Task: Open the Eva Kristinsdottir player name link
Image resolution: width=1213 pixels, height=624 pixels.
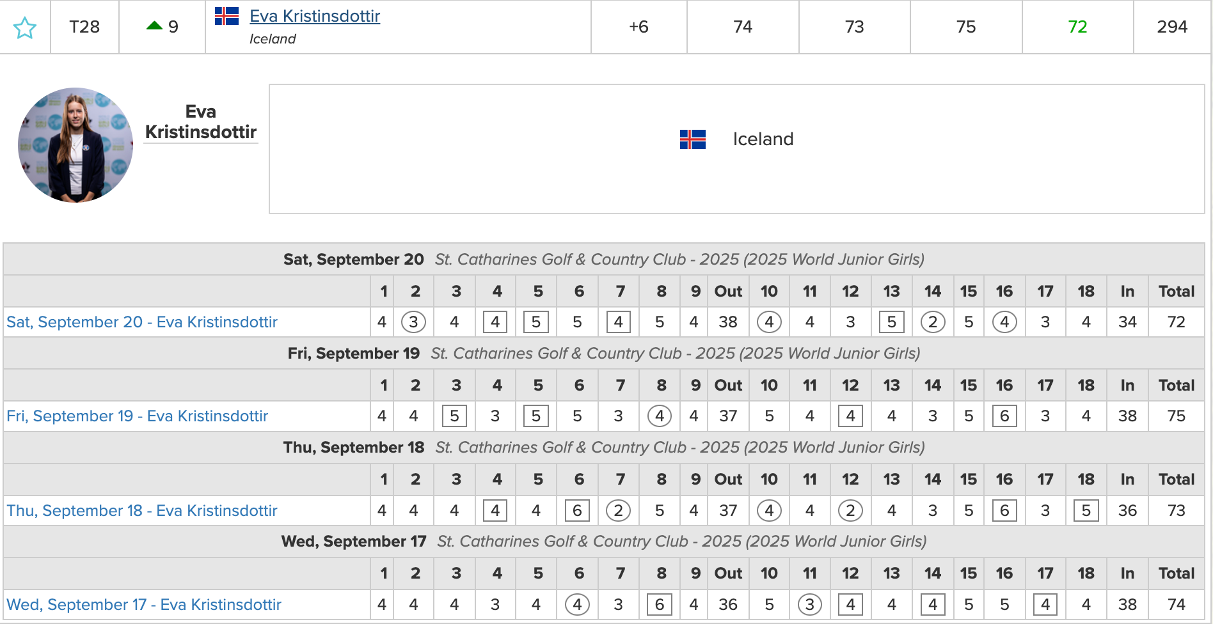Action: pos(315,16)
